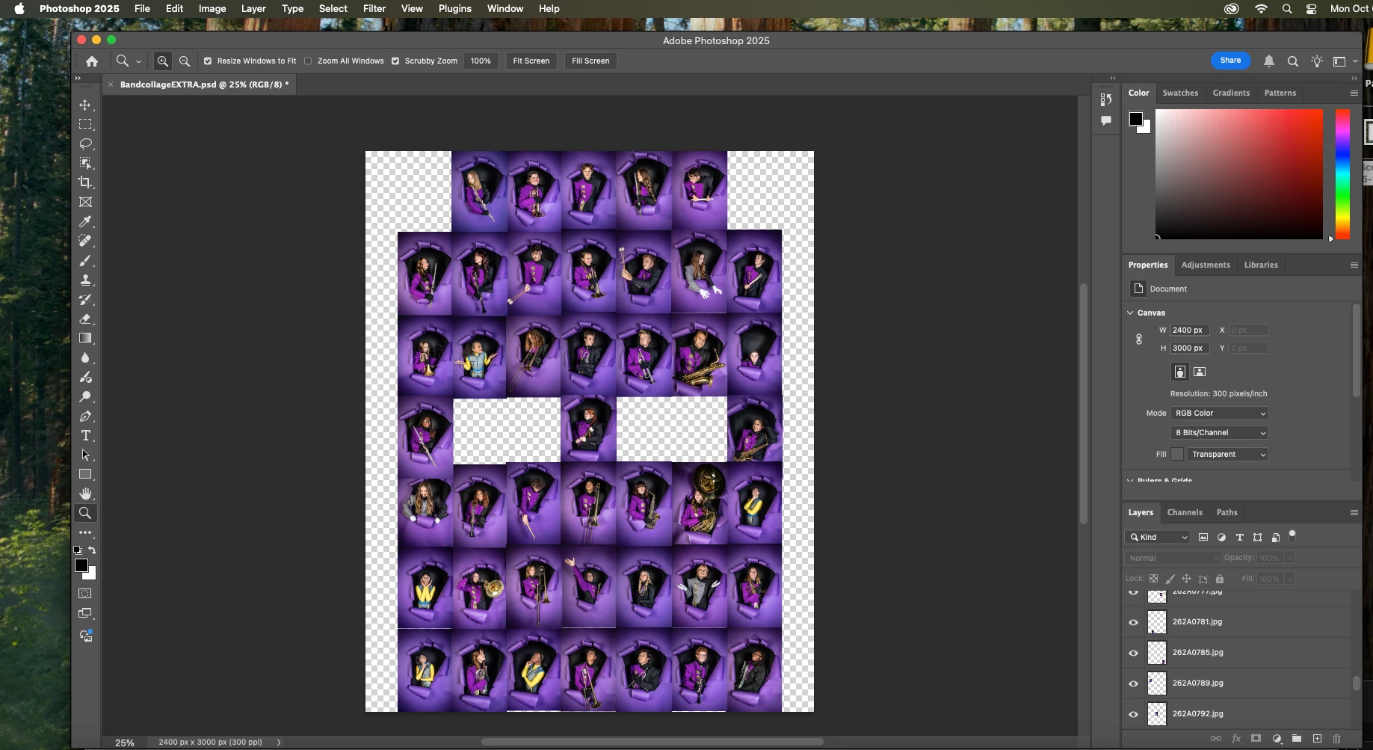1373x750 pixels.
Task: Delete layer with trash icon
Action: click(x=1337, y=739)
